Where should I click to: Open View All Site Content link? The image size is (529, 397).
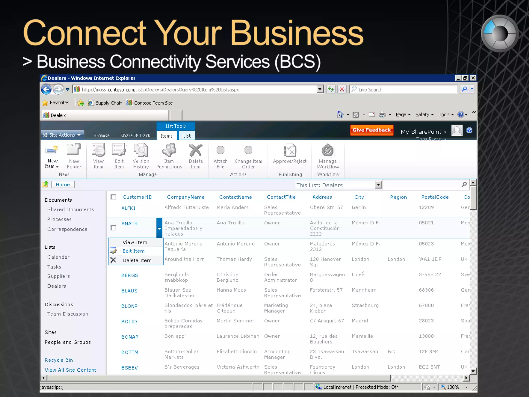point(70,370)
